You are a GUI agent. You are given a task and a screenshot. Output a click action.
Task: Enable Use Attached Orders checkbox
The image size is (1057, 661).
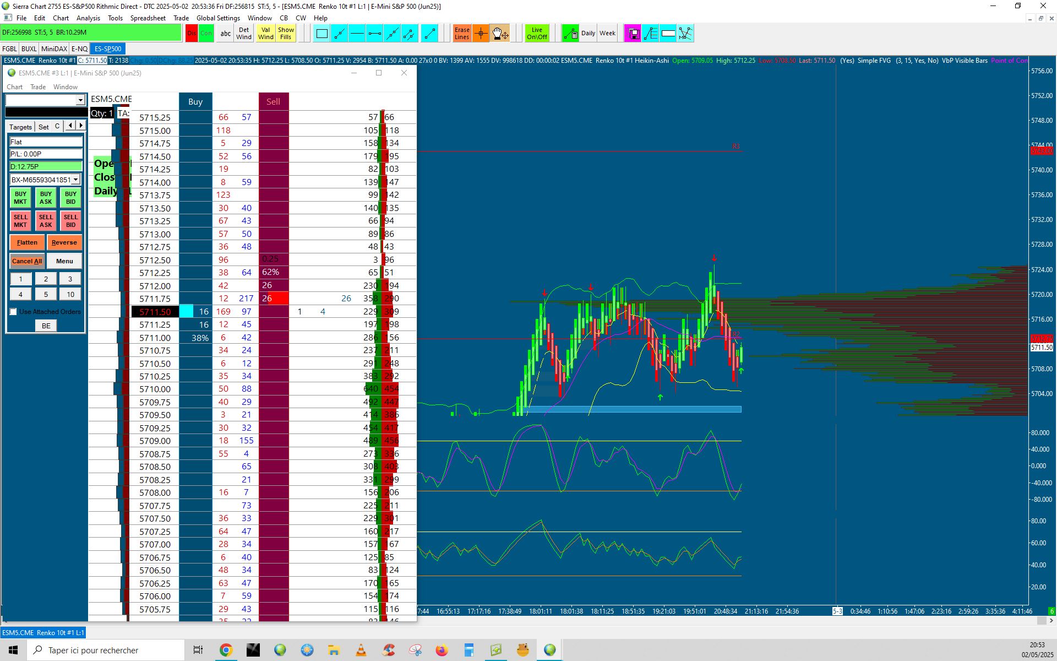(14, 312)
